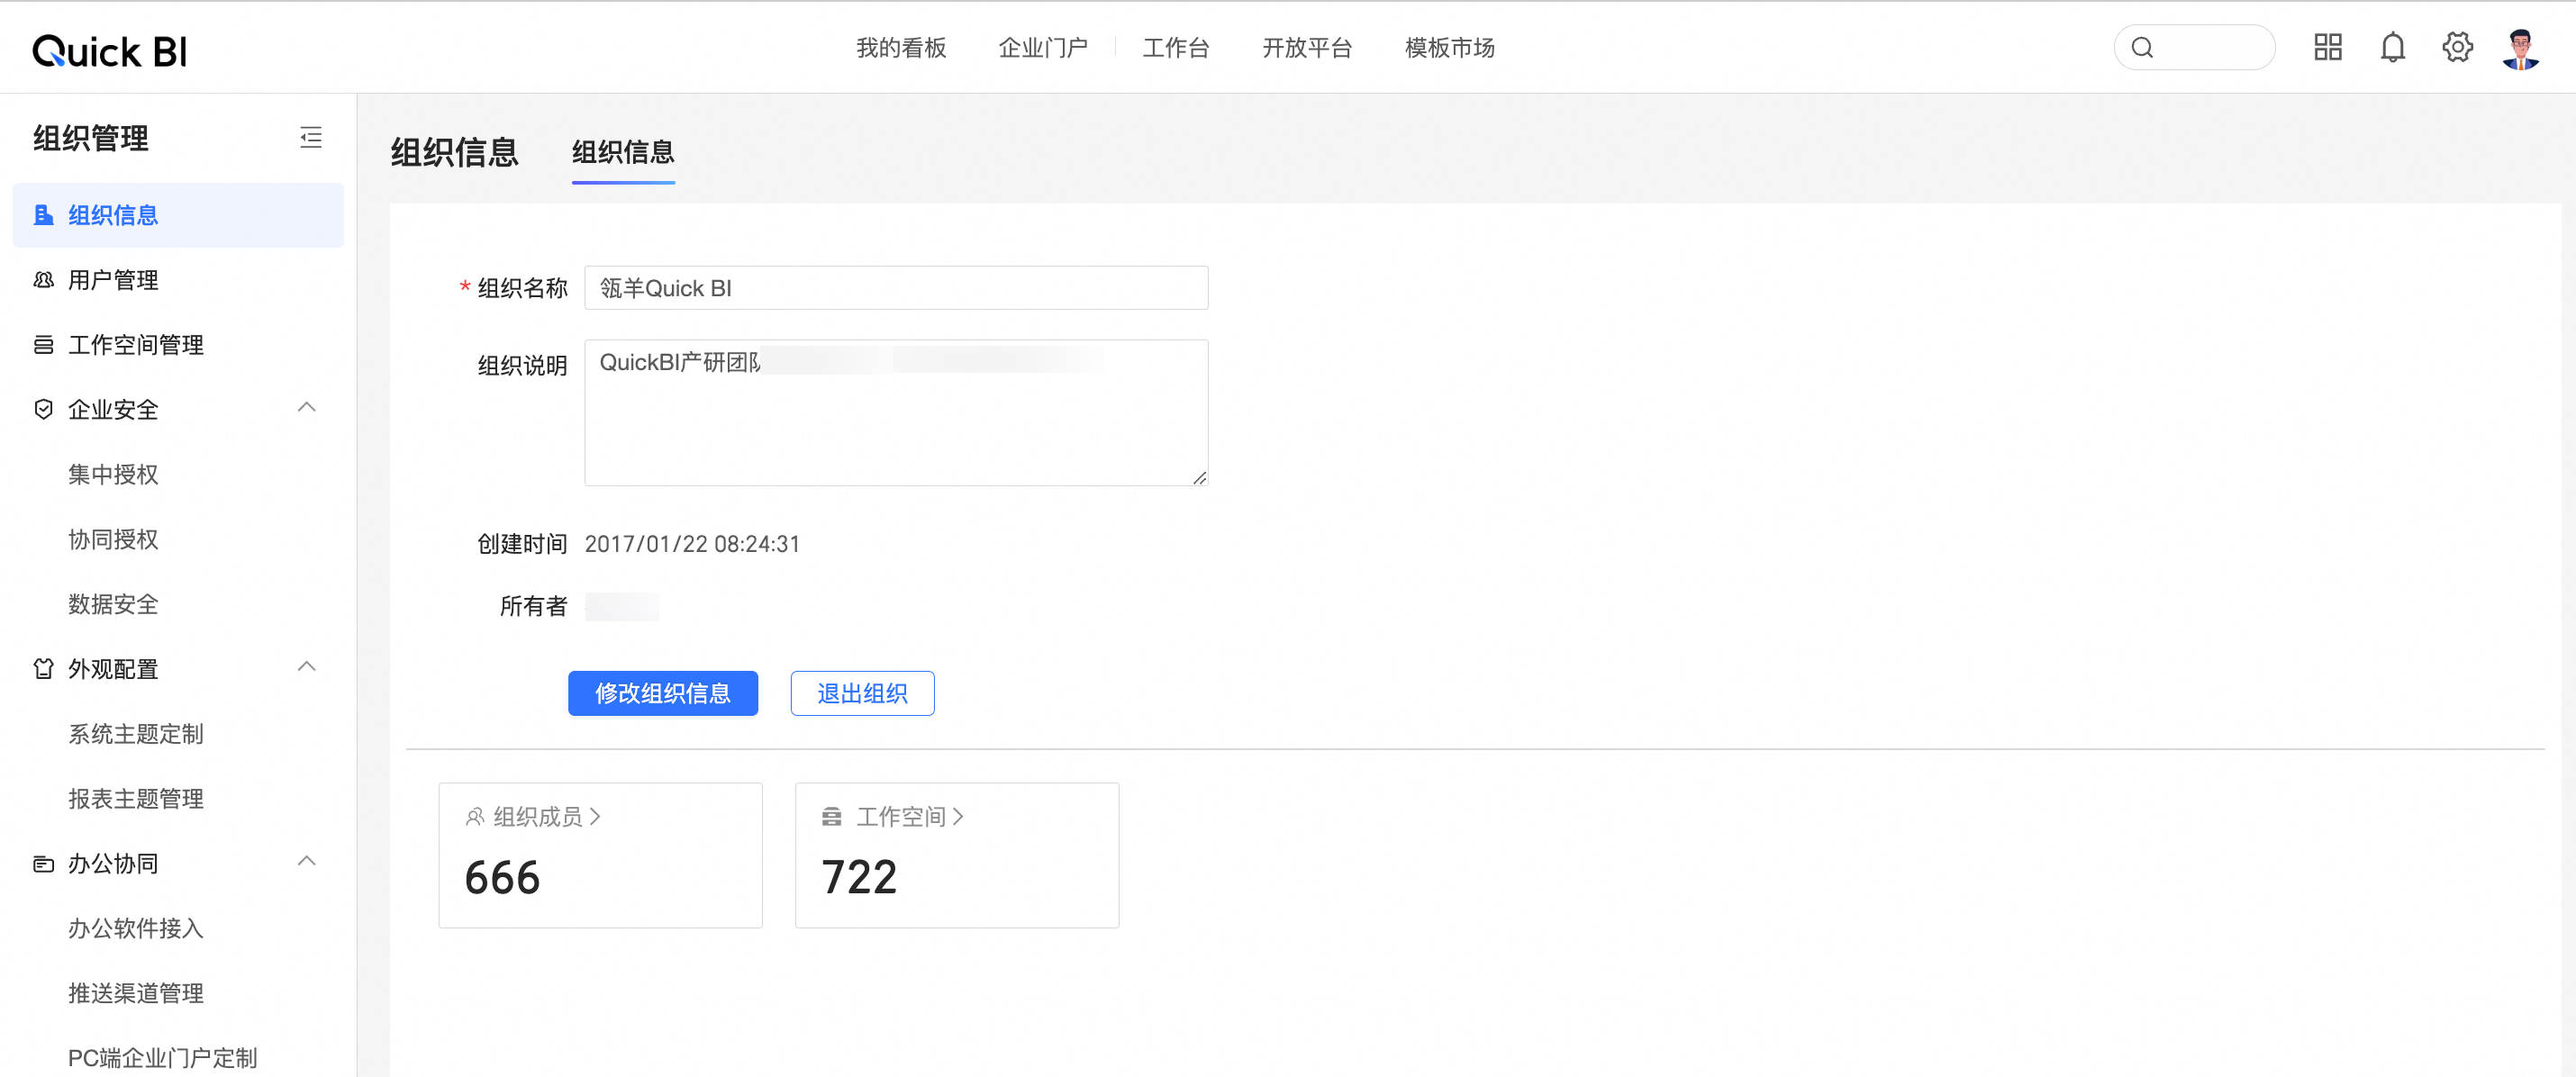
Task: Collapse the sidebar using the menu fold icon
Action: [x=311, y=137]
